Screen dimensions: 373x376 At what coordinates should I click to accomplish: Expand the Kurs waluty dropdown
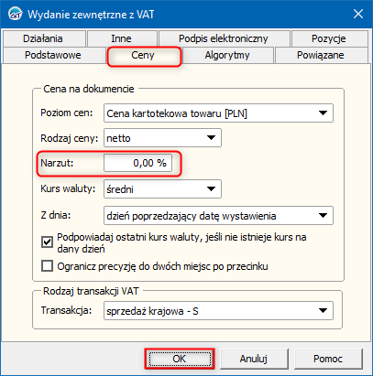tap(162, 189)
